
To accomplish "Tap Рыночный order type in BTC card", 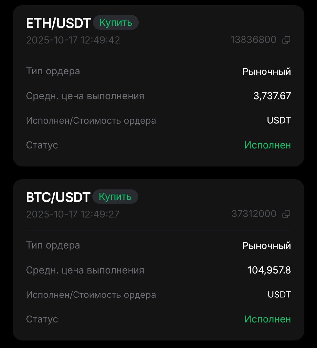I will (x=266, y=246).
